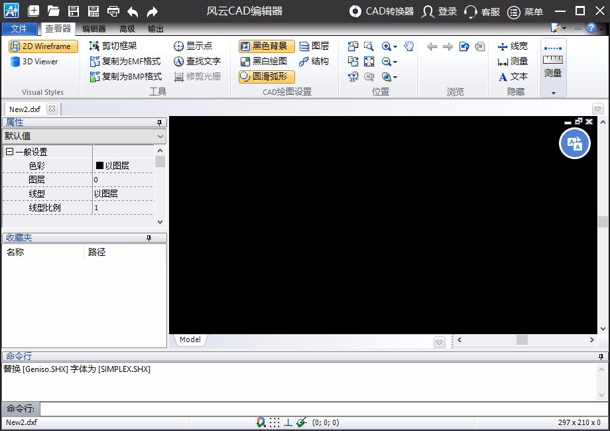This screenshot has width=610, height=431.
Task: Select the pan hand tool
Action: 409,46
